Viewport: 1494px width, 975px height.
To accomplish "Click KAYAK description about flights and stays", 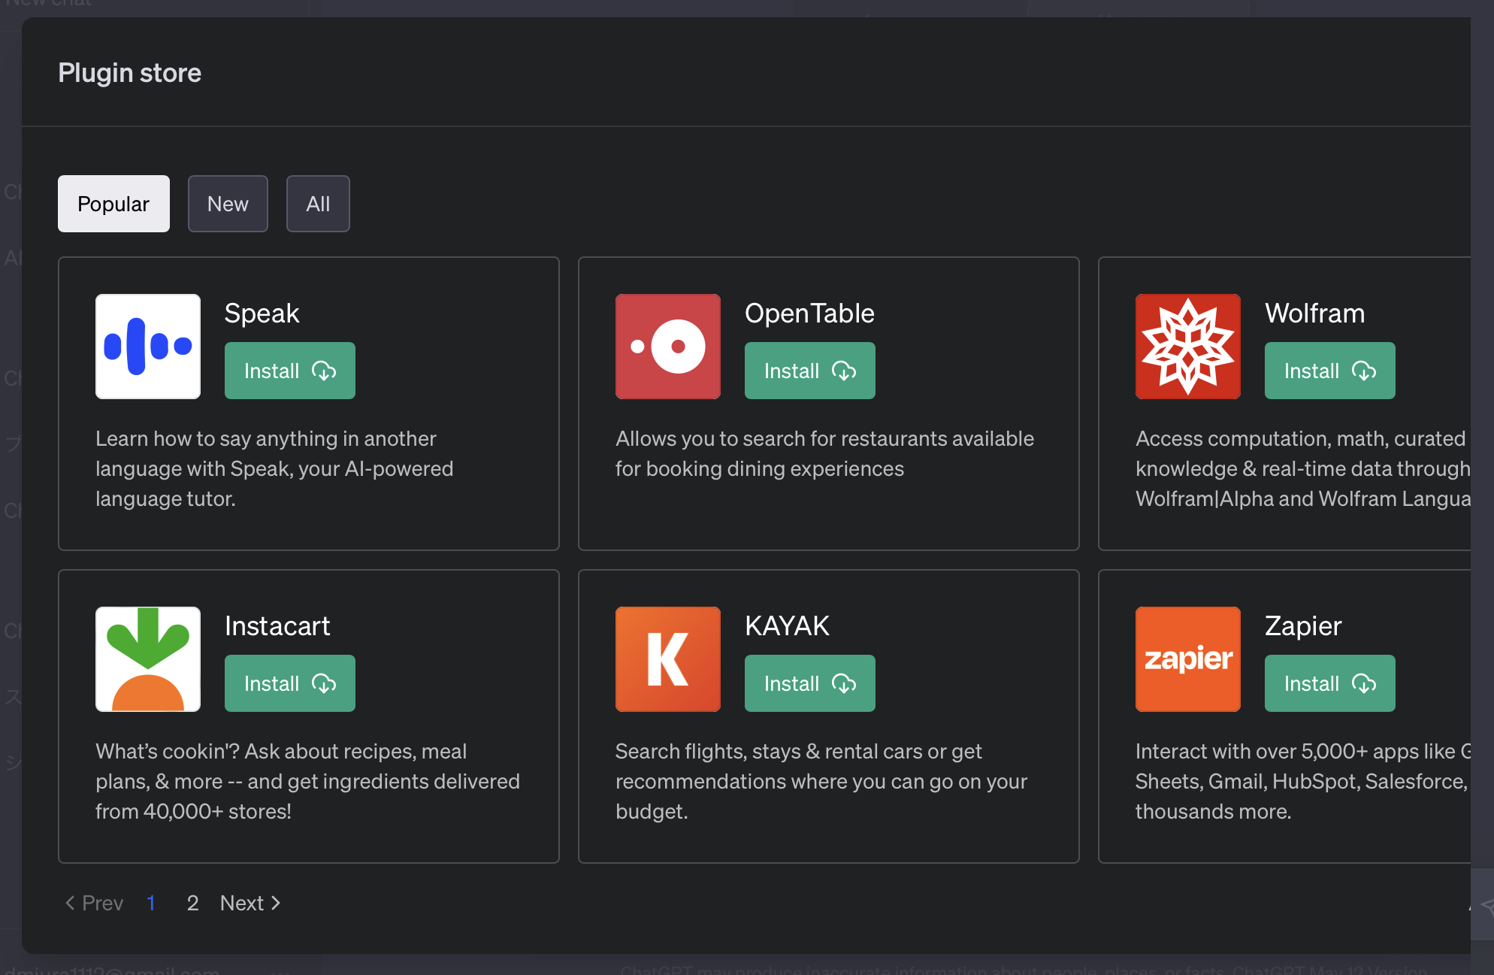I will tap(821, 781).
